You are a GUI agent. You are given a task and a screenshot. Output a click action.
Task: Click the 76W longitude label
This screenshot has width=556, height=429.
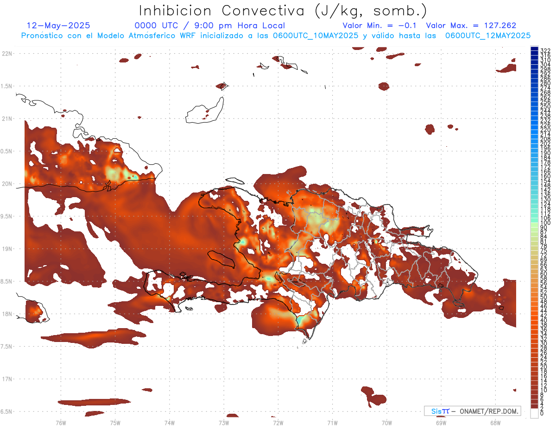61,423
